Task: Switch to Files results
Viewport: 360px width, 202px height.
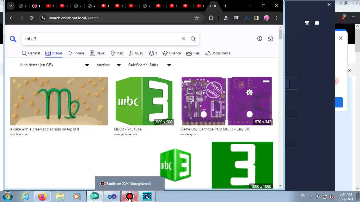Action: 193,53
